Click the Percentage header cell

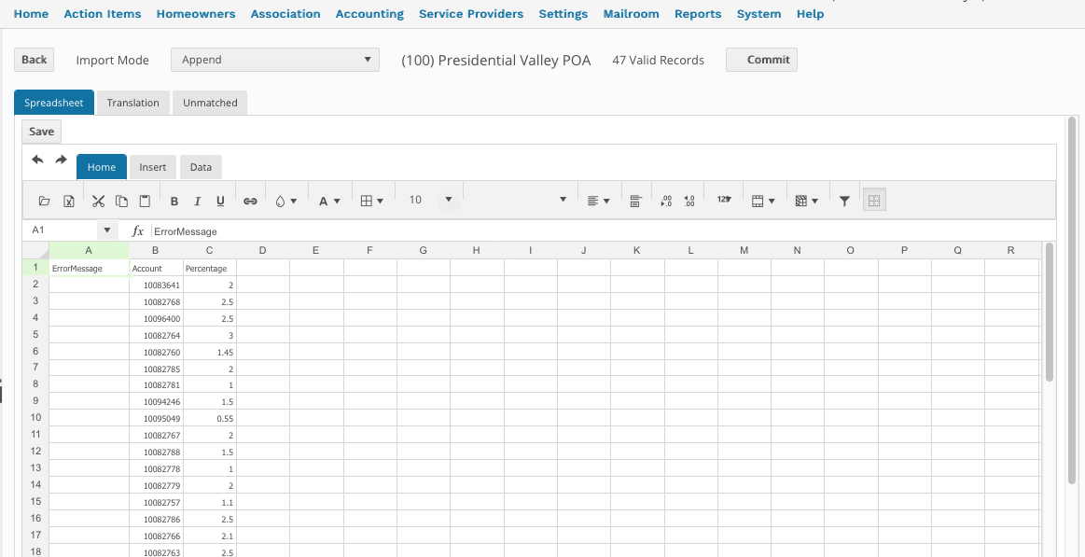pos(210,268)
